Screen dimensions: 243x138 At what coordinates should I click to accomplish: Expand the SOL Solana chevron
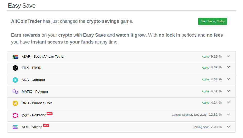[x=228, y=127]
